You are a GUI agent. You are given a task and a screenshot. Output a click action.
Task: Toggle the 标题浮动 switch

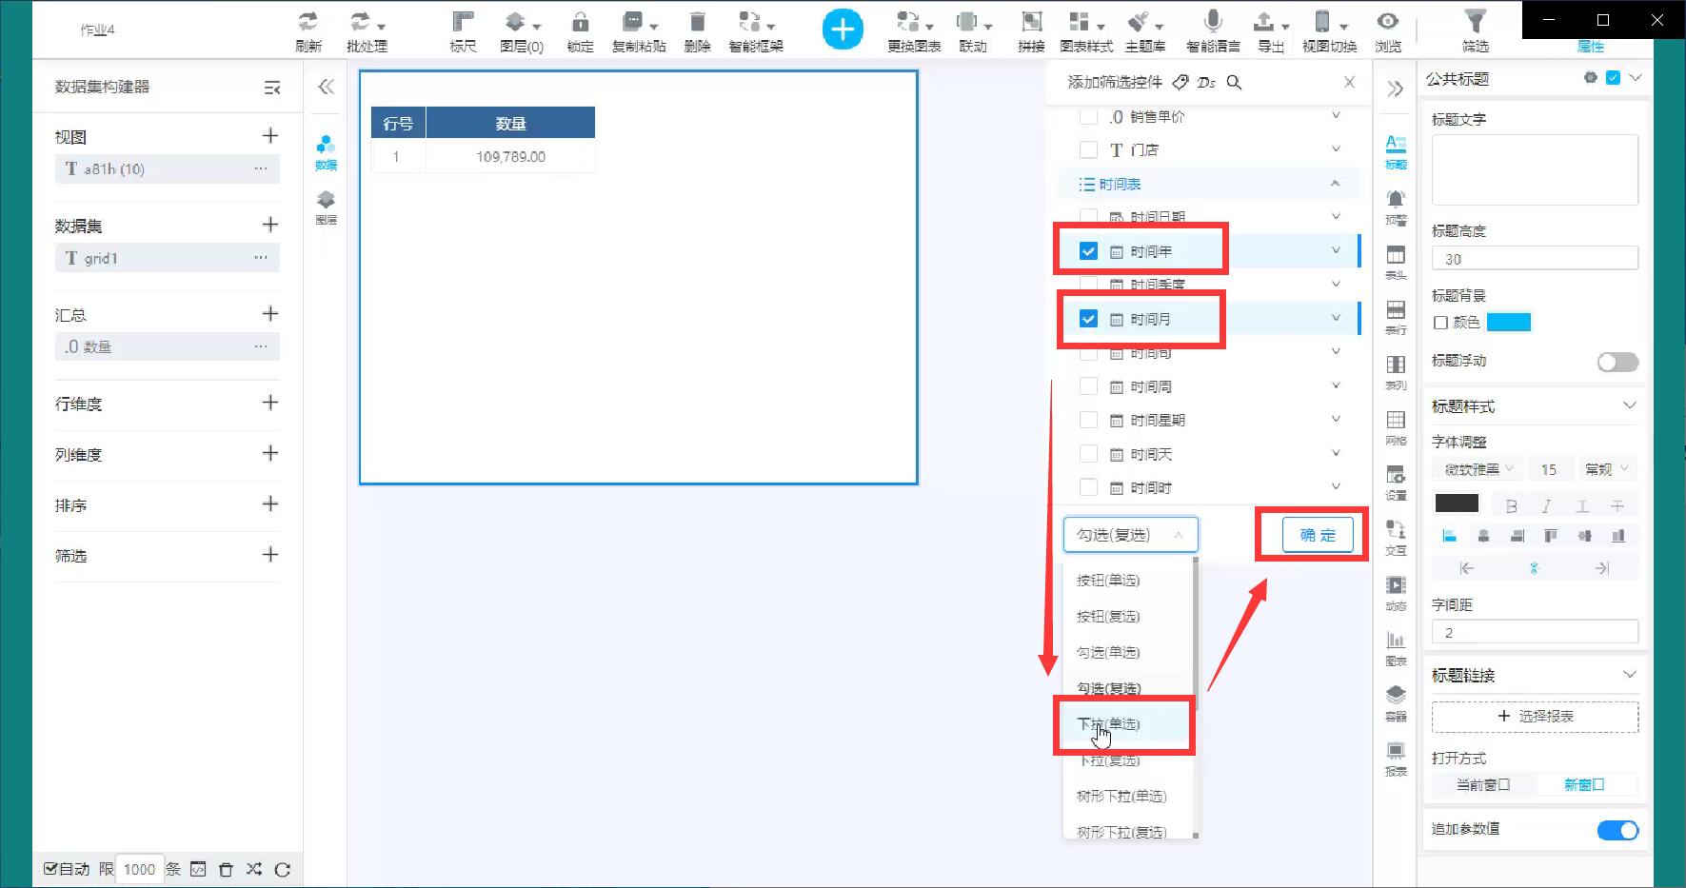[x=1617, y=362]
